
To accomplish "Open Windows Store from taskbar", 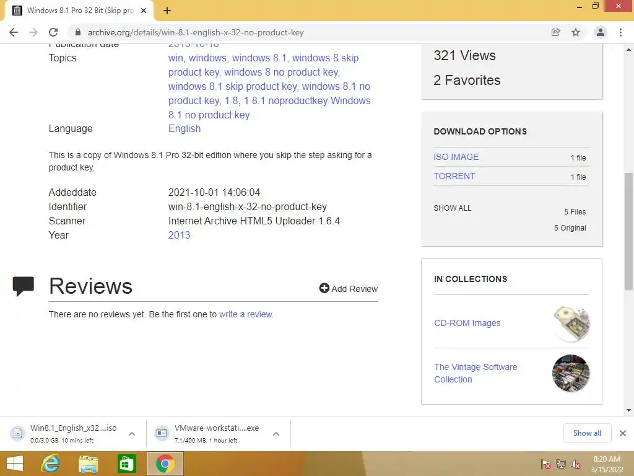I will click(126, 464).
